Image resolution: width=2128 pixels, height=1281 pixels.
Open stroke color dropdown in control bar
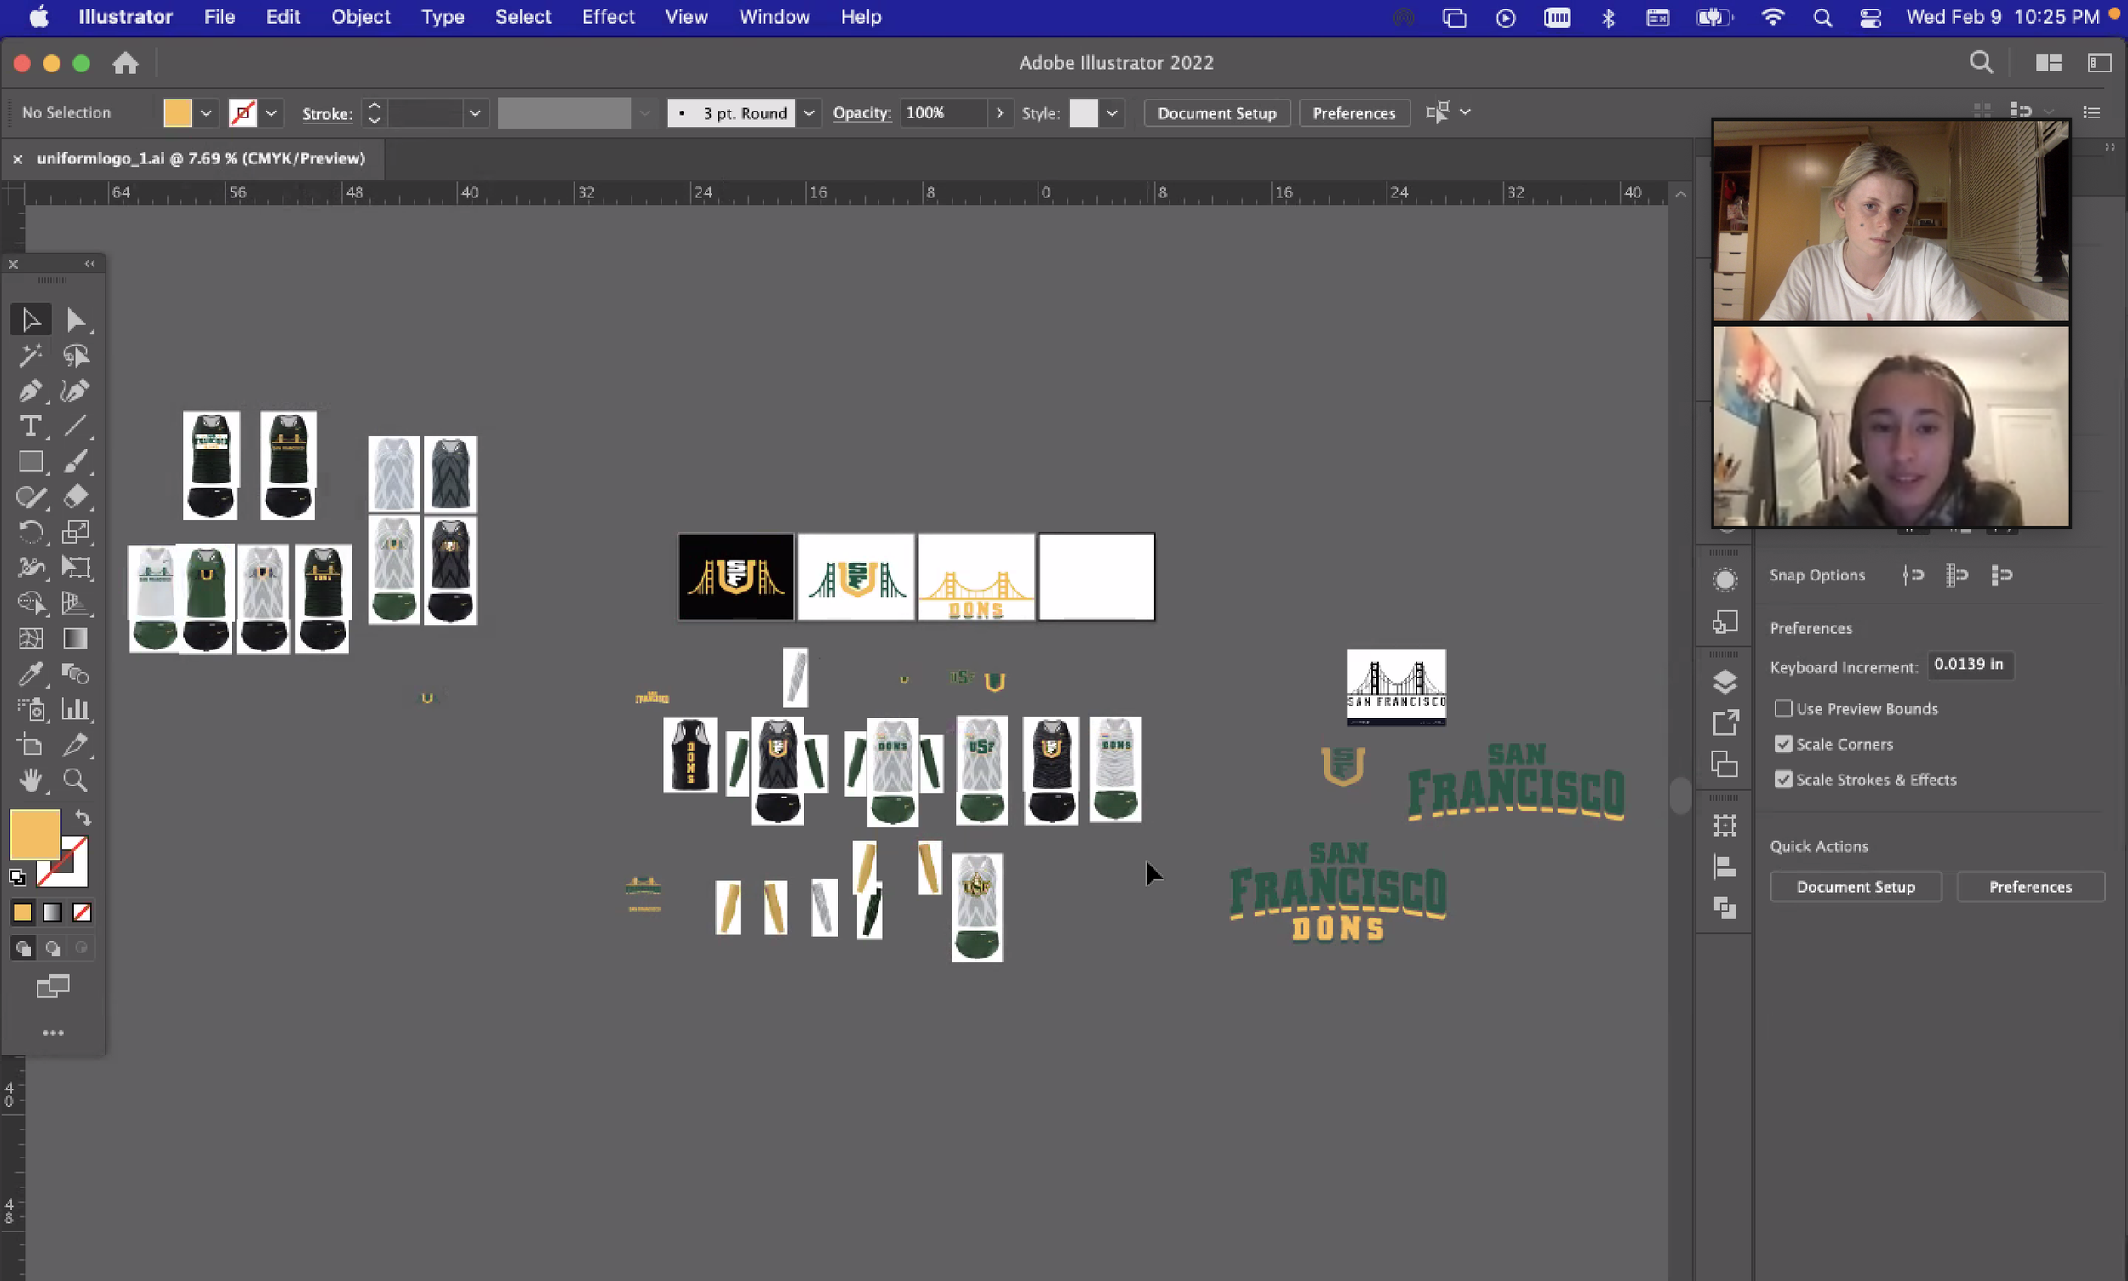pyautogui.click(x=271, y=113)
